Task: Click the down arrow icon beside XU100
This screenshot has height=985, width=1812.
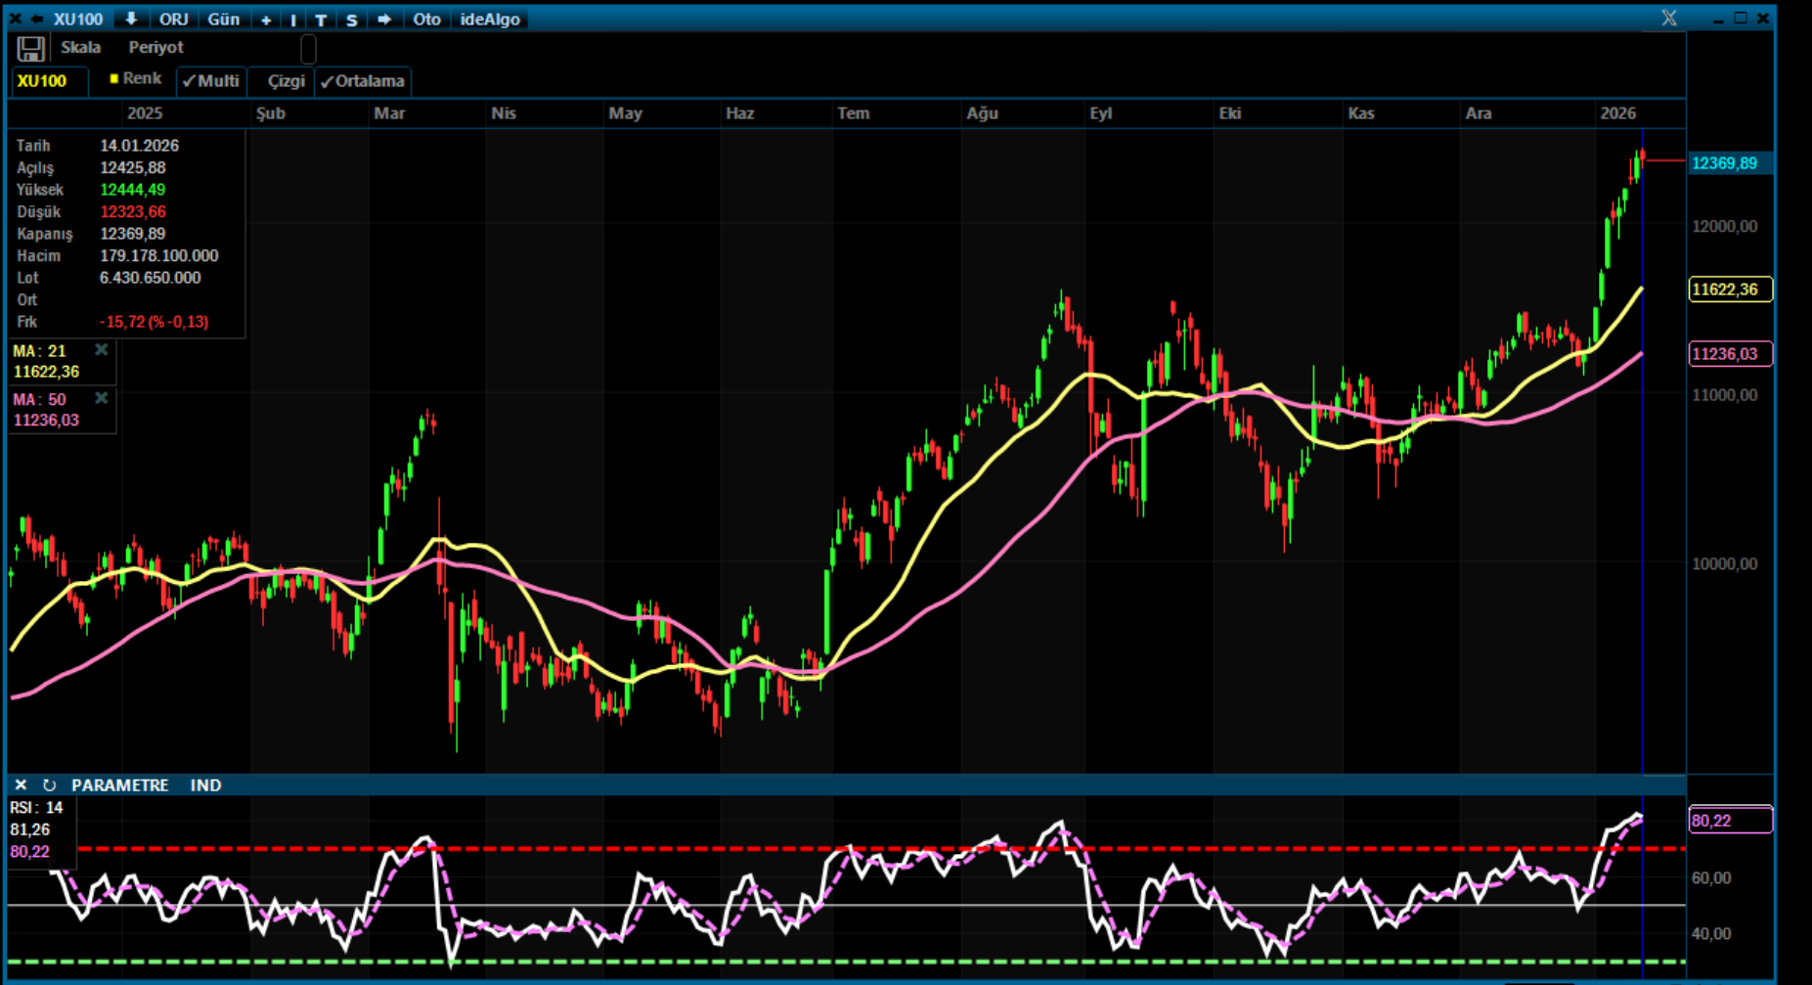Action: click(131, 19)
